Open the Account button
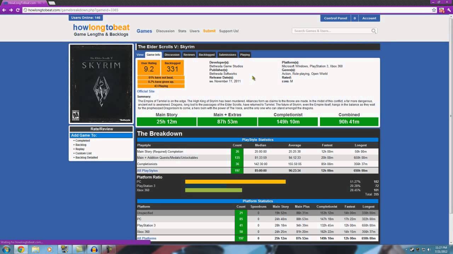 click(369, 18)
